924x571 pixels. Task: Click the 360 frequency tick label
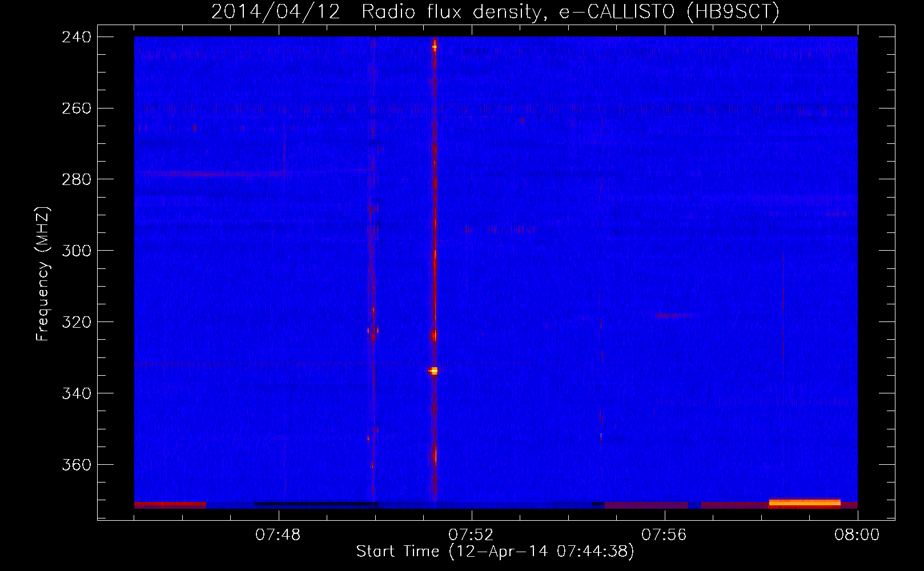point(77,465)
